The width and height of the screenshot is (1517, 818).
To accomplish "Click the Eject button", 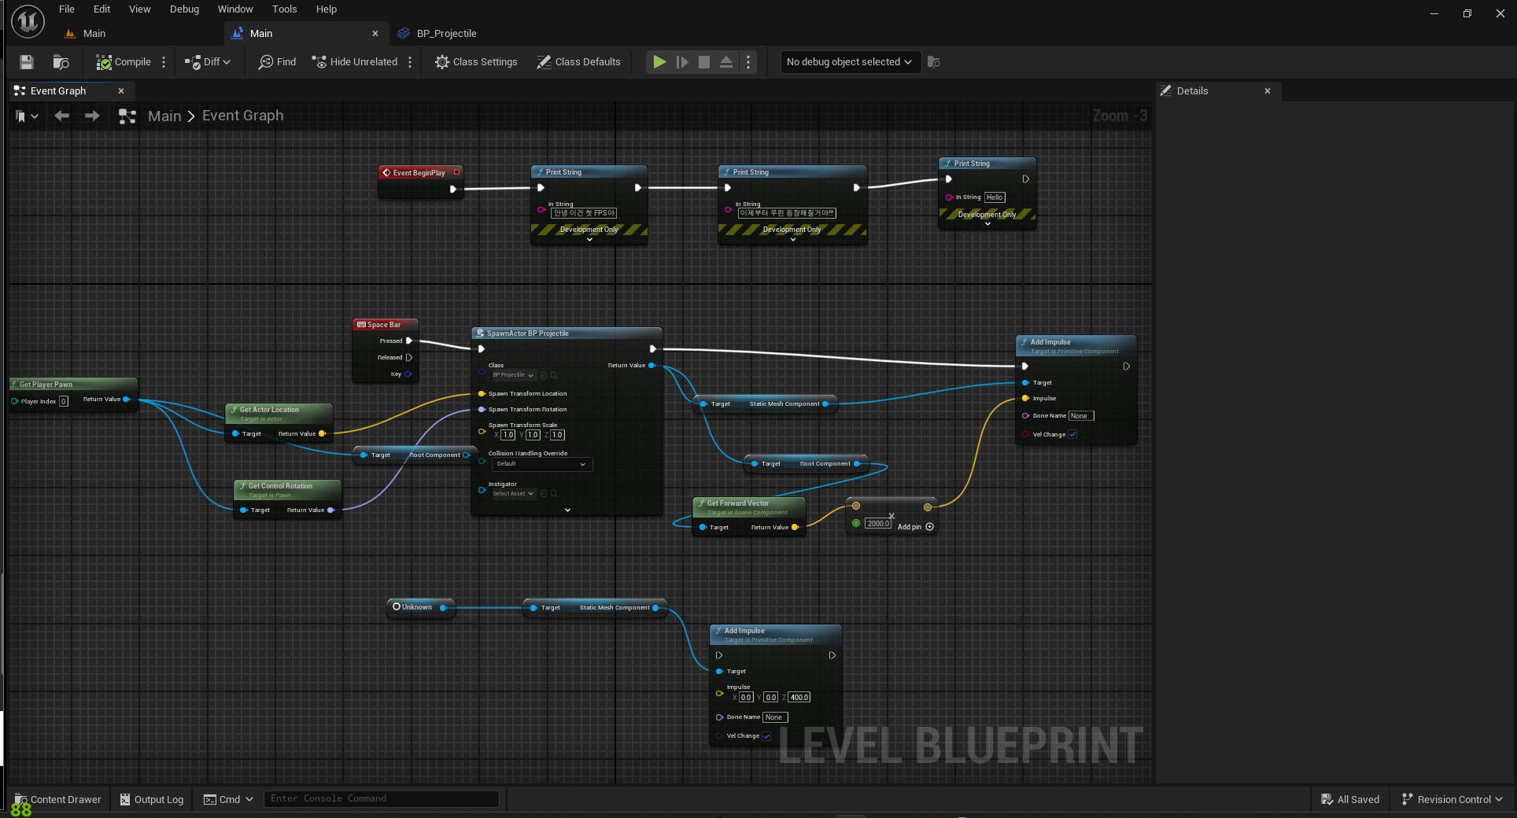I will [x=726, y=62].
